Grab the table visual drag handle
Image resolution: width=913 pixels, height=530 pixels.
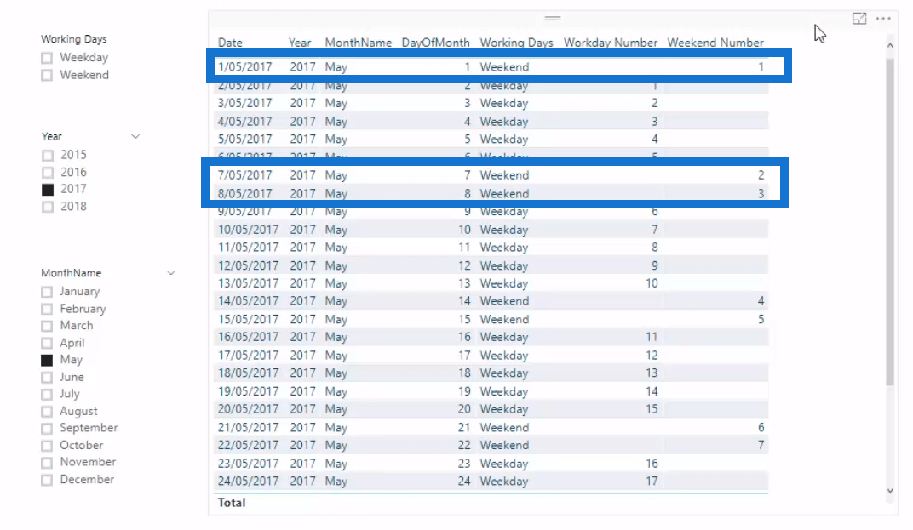[x=552, y=19]
